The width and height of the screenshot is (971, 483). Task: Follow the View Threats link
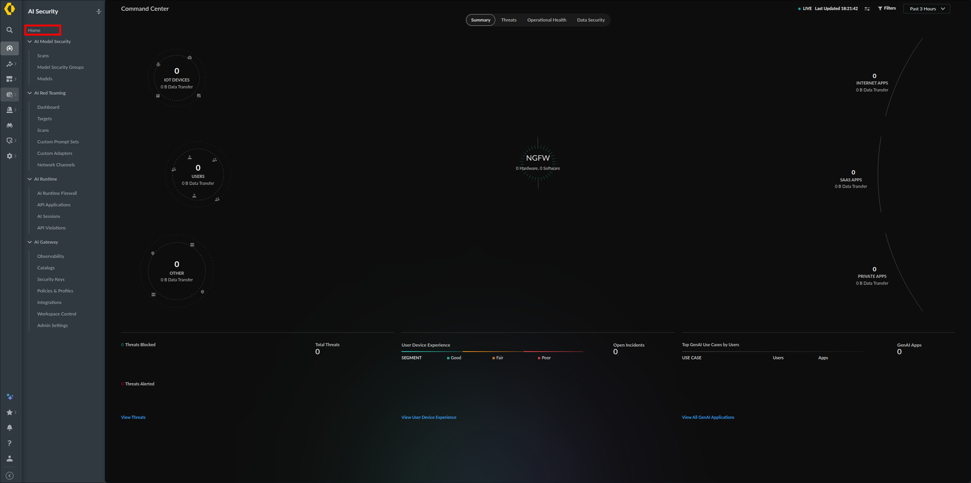click(133, 417)
